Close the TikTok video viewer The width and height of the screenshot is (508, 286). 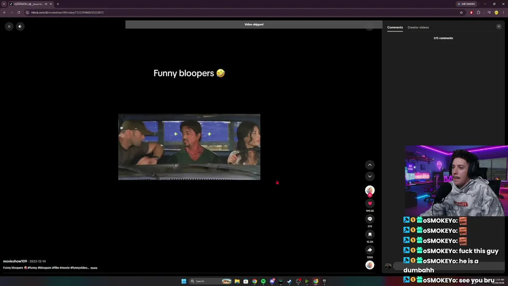click(9, 26)
